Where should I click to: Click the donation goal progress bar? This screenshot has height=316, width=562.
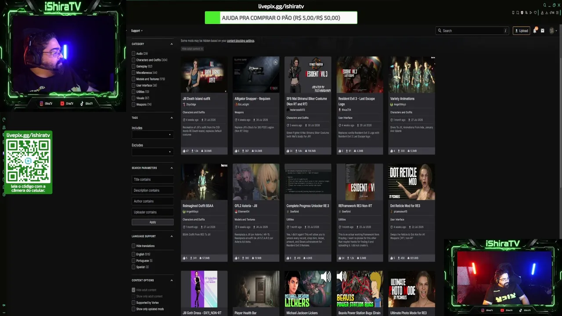pos(281,18)
